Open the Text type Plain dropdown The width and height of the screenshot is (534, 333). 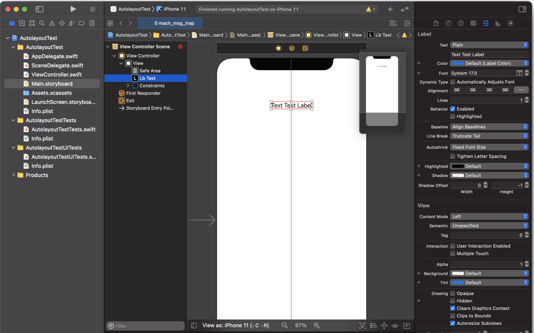[489, 45]
